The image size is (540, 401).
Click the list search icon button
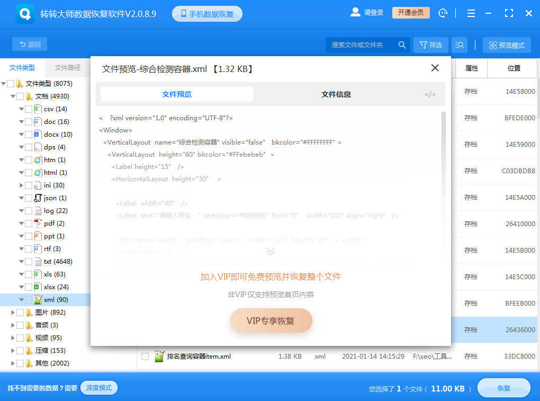click(459, 45)
